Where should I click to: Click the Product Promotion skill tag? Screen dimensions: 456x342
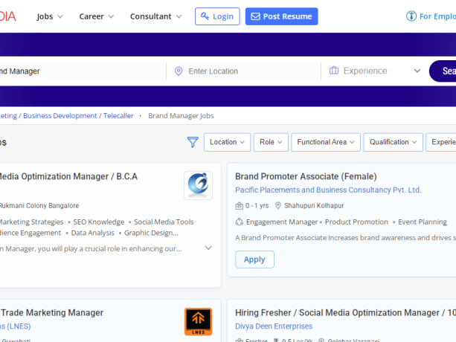pyautogui.click(x=356, y=222)
